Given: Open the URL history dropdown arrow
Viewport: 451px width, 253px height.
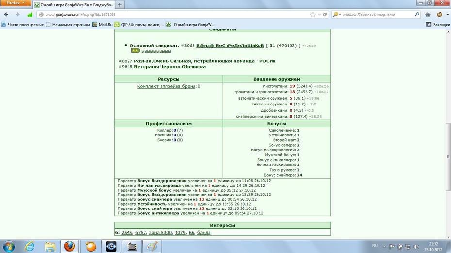Looking at the screenshot, I should (319, 15).
